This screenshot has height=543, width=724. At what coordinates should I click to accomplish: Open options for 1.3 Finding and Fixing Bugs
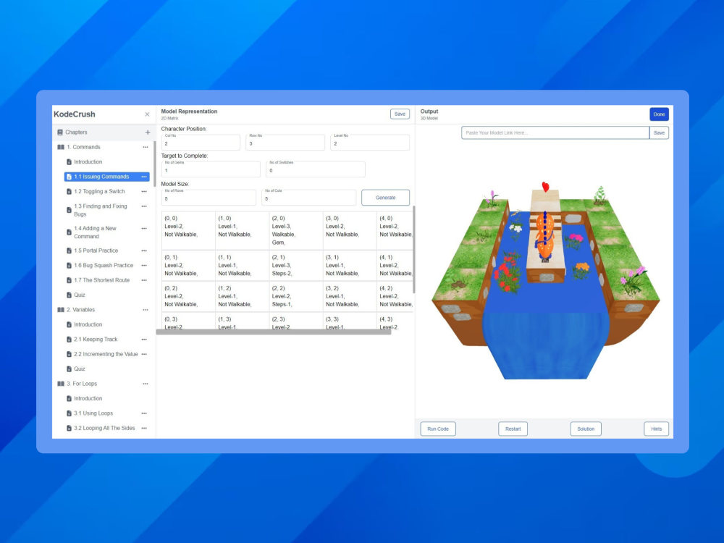pyautogui.click(x=144, y=206)
